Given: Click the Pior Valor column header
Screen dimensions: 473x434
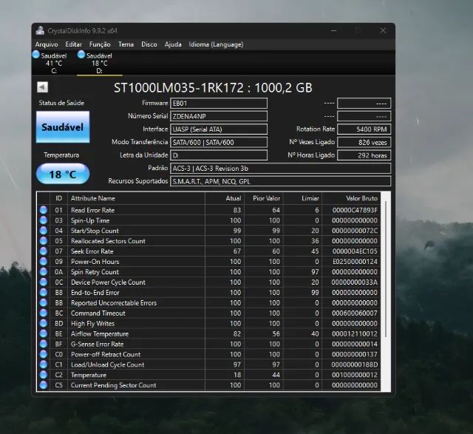Looking at the screenshot, I should [x=263, y=198].
